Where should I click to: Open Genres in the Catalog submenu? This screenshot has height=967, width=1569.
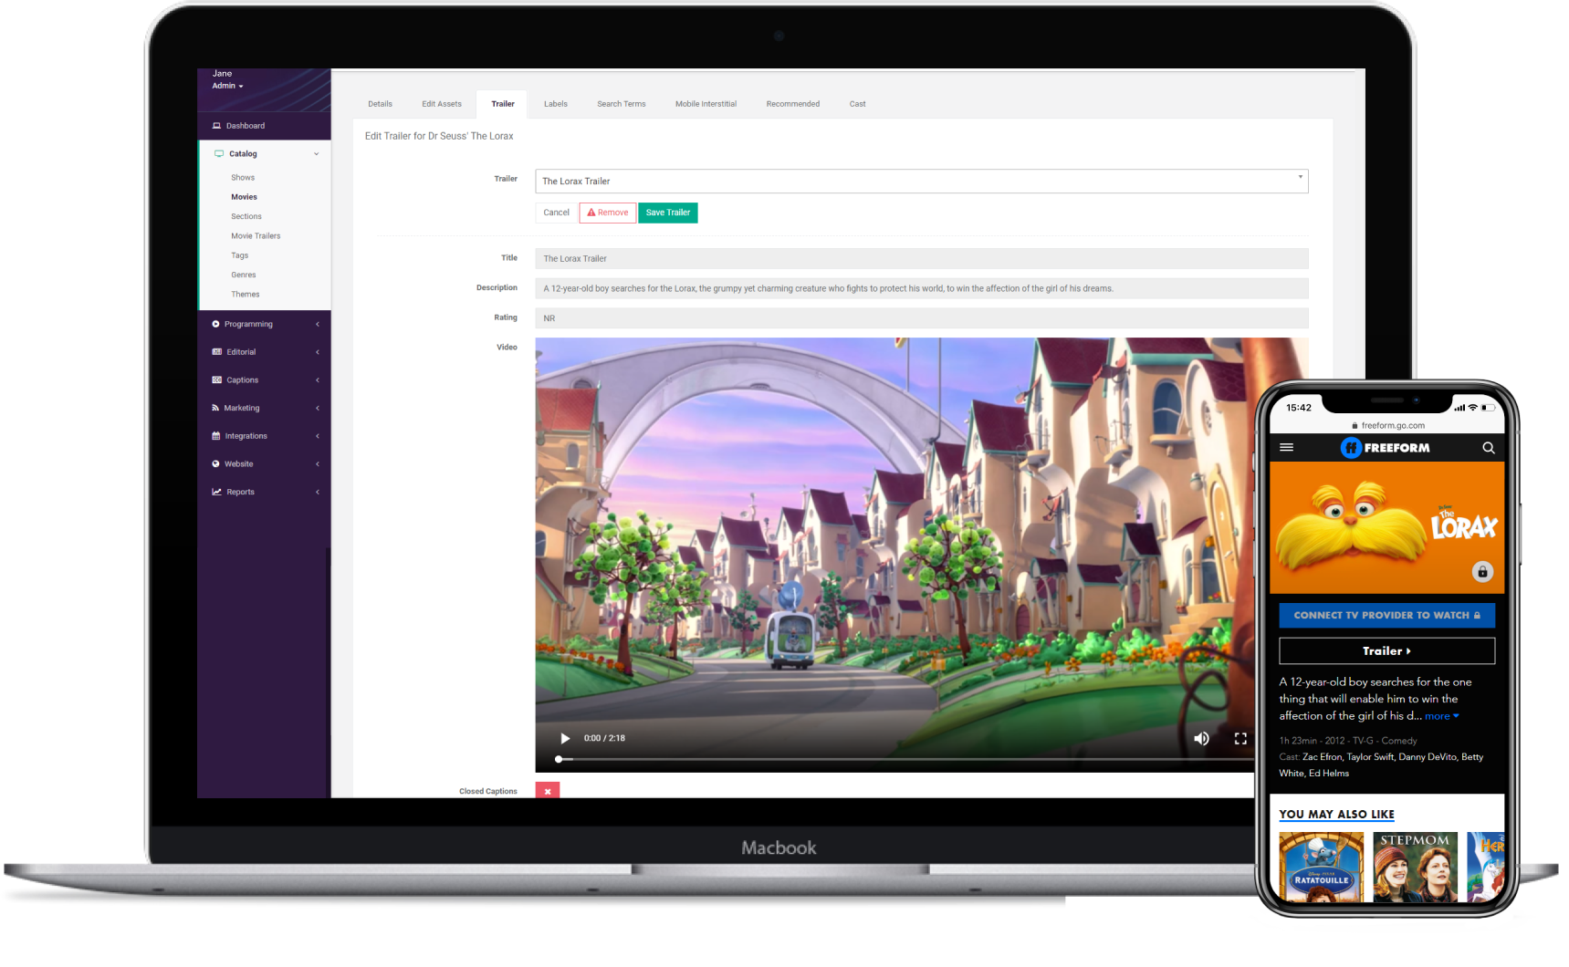[x=244, y=275]
